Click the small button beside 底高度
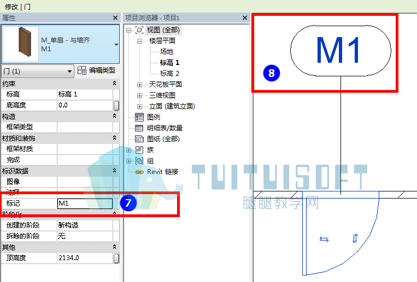This screenshot has width=417, height=282. [x=116, y=105]
